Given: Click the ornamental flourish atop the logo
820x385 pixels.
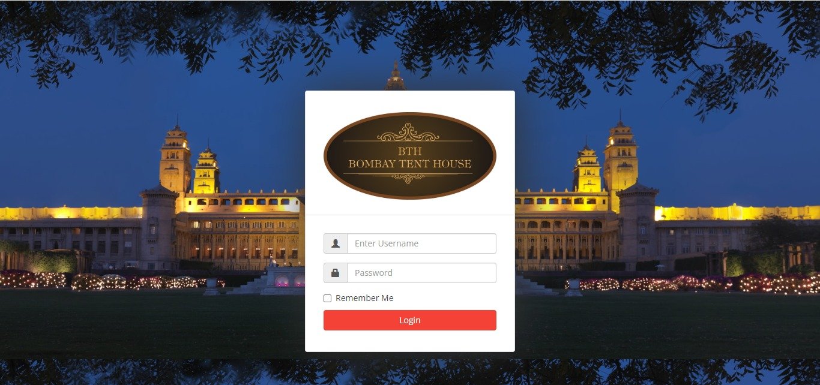Looking at the screenshot, I should tap(408, 133).
